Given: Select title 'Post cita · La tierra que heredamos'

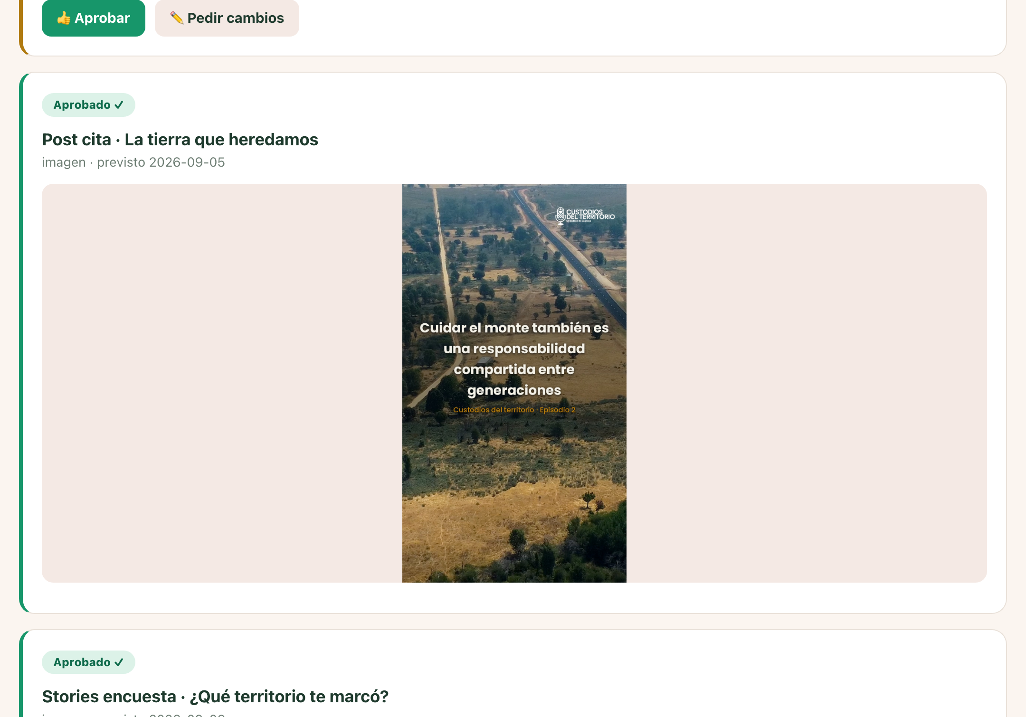Looking at the screenshot, I should click(180, 140).
